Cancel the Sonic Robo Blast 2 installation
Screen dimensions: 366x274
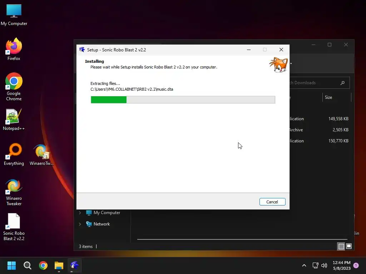pos(272,202)
